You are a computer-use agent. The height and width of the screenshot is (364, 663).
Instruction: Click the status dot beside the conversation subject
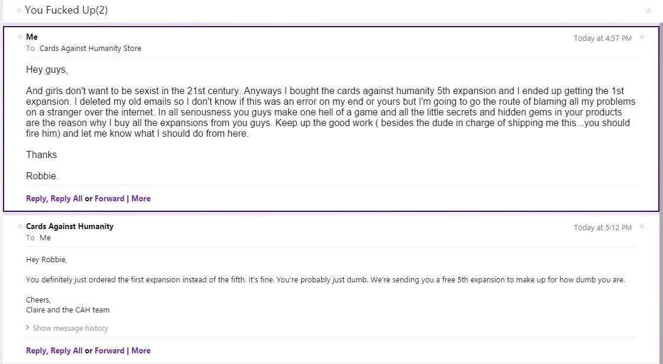[20, 11]
